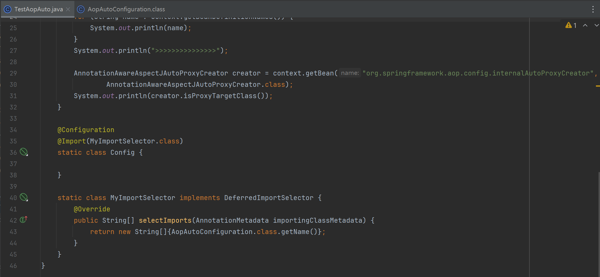600x277 pixels.
Task: Click AnnotationMetadata parameter type on line 42
Action: click(232, 220)
